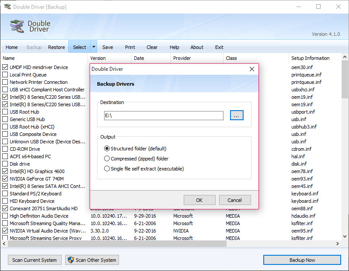Viewport: 349px width, 271px height.
Task: Click Cancel in the Backup Drivers dialog
Action: coord(235,200)
